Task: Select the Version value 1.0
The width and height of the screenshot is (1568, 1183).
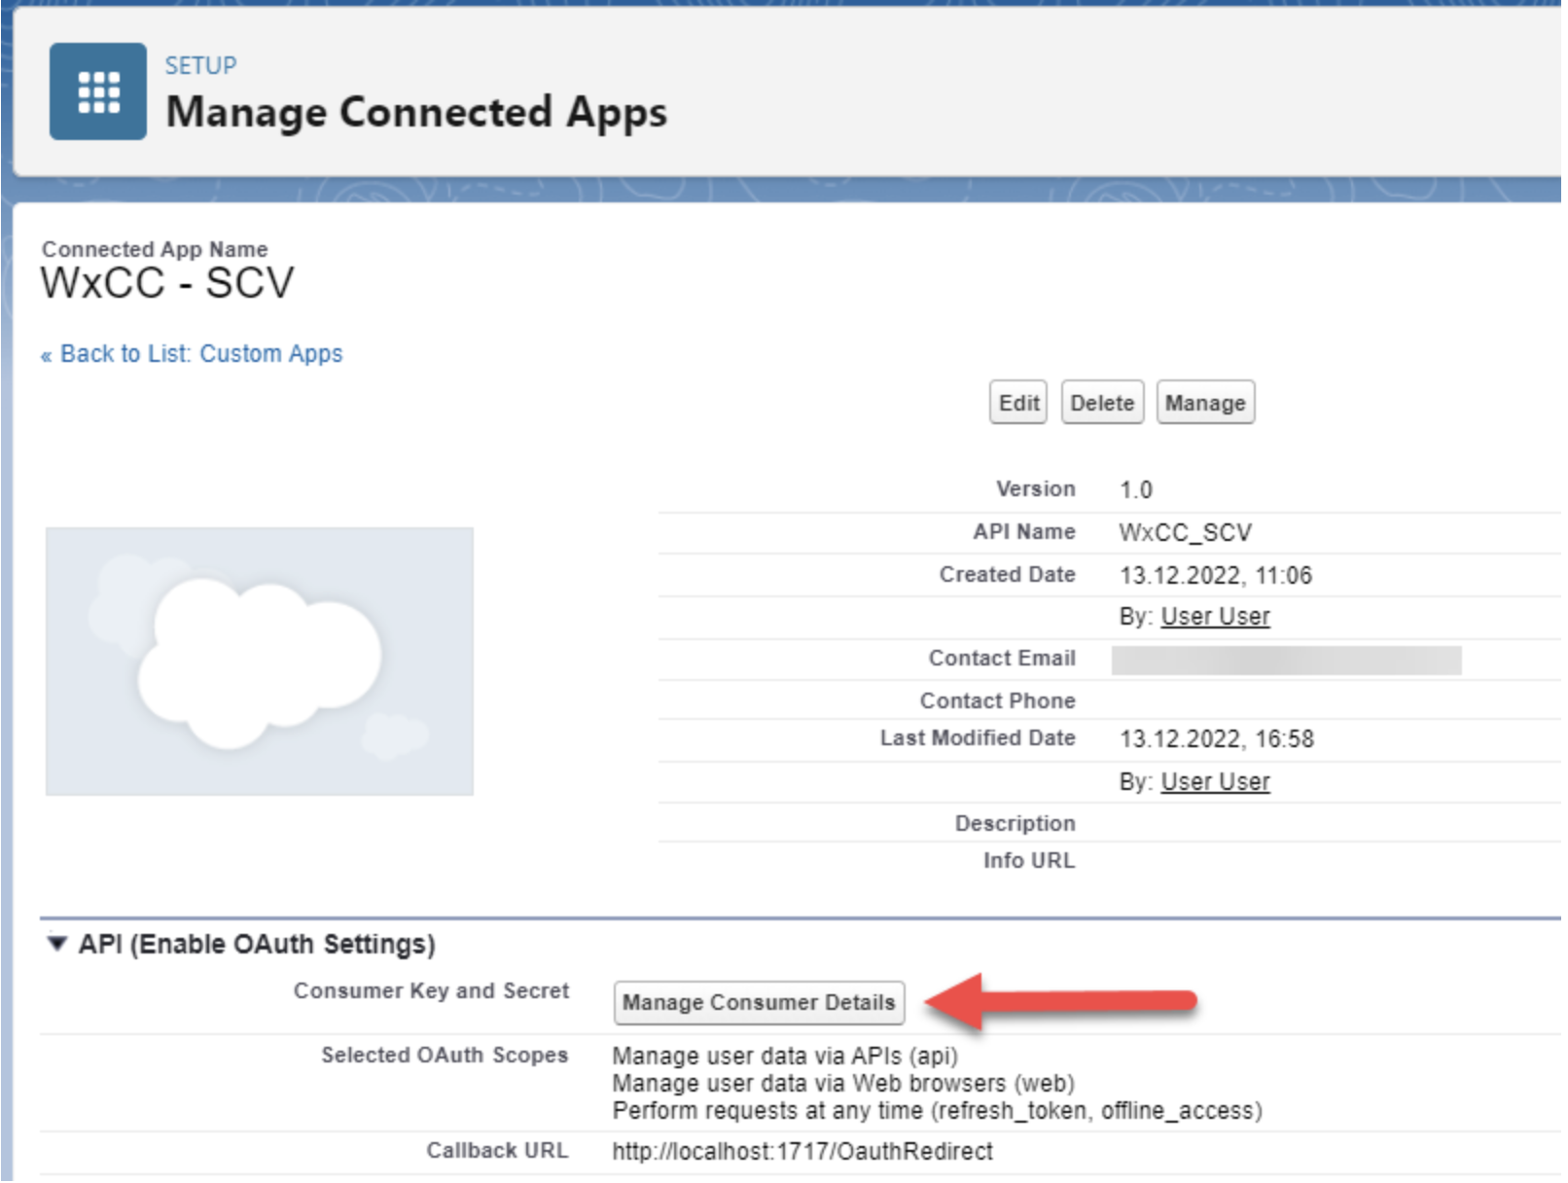Action: pyautogui.click(x=1135, y=489)
